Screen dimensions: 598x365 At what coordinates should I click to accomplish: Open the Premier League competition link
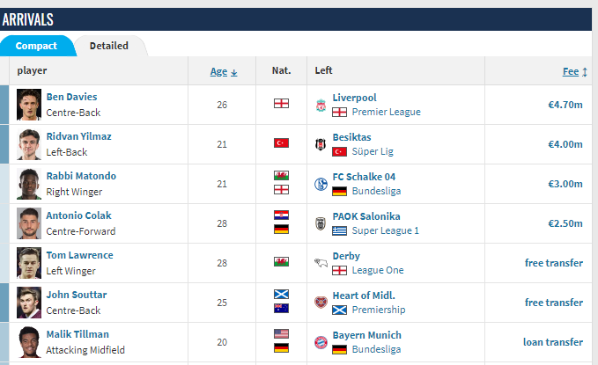click(387, 112)
